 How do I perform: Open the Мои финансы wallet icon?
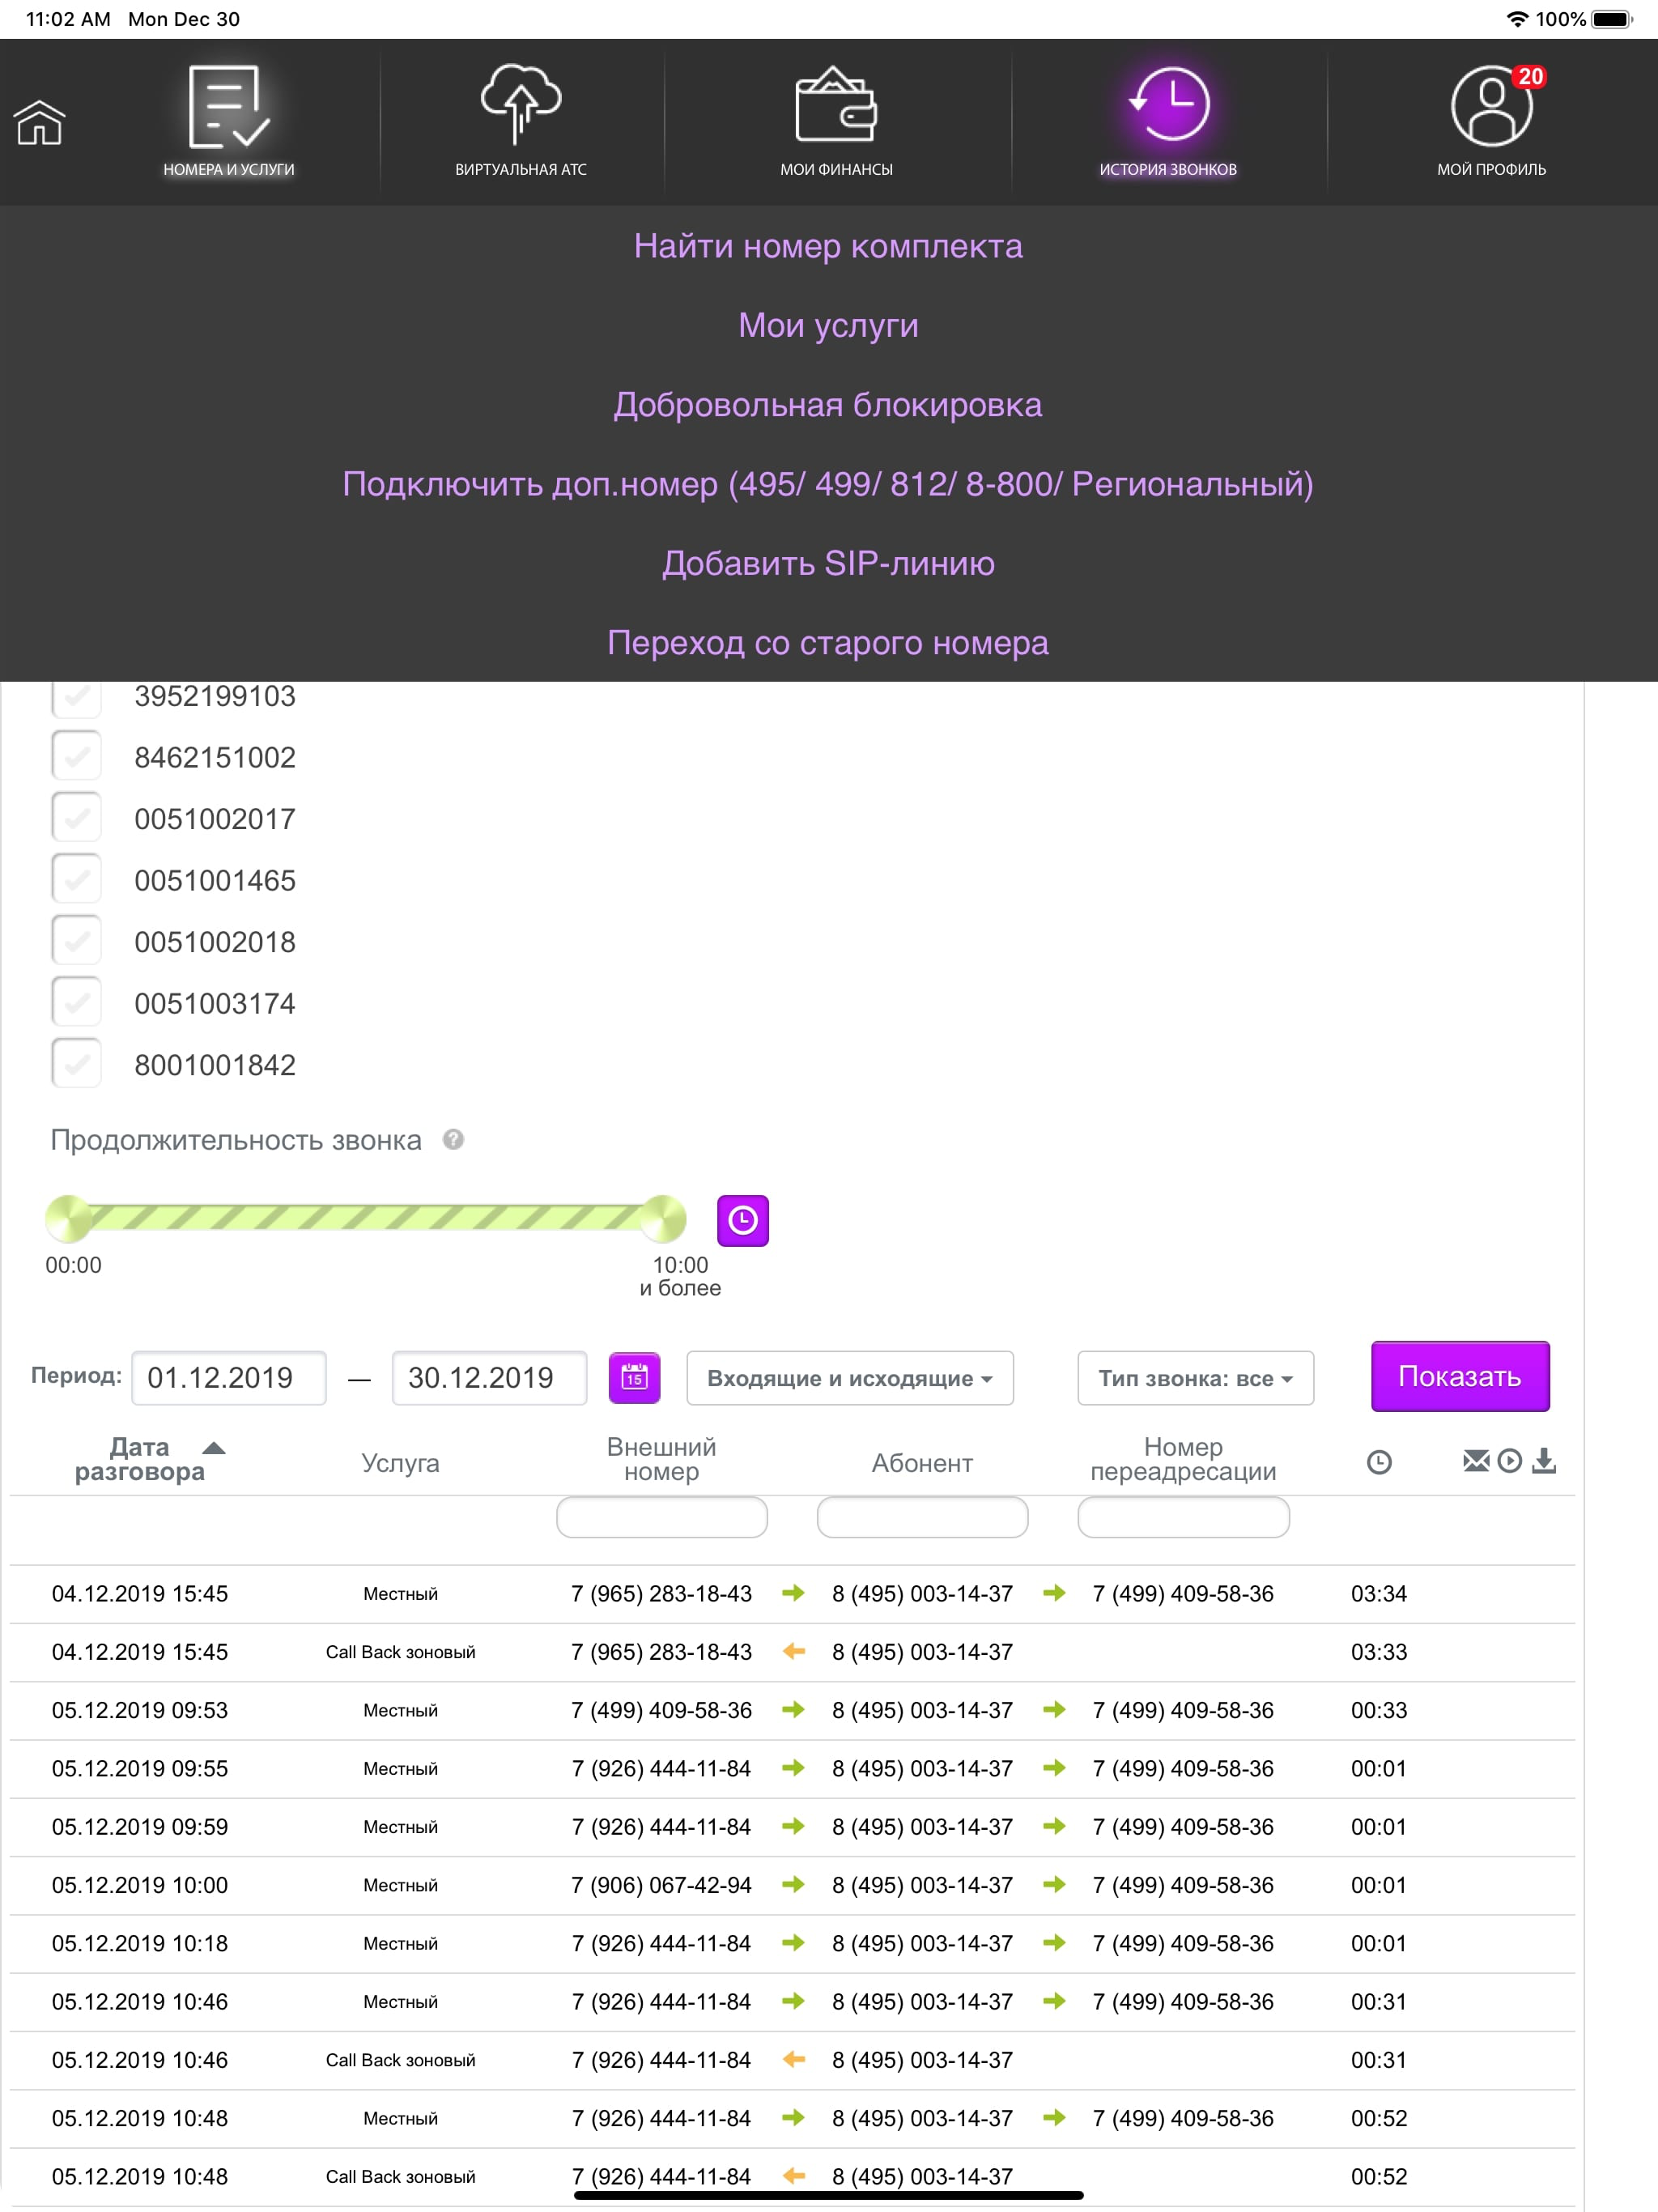pos(836,105)
